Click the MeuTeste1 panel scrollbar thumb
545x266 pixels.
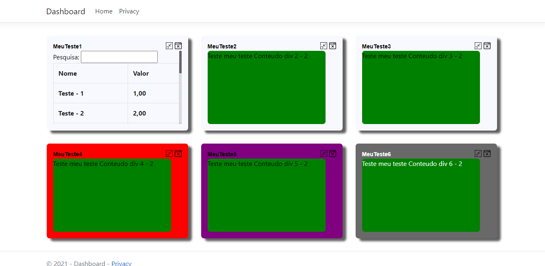(180, 62)
